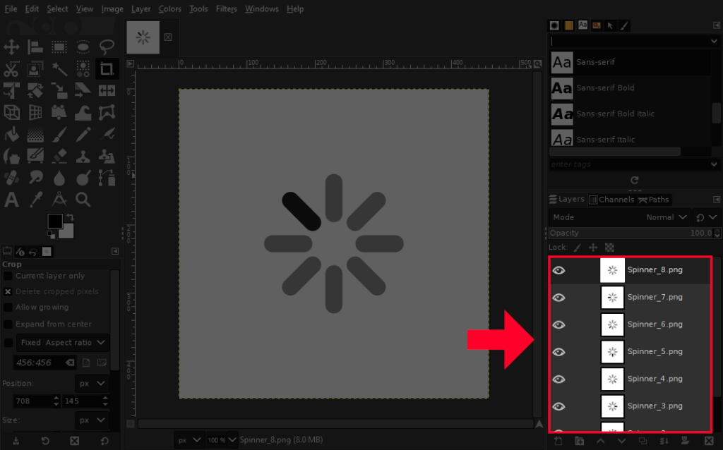Select the Text tool
723x450 pixels.
point(11,200)
